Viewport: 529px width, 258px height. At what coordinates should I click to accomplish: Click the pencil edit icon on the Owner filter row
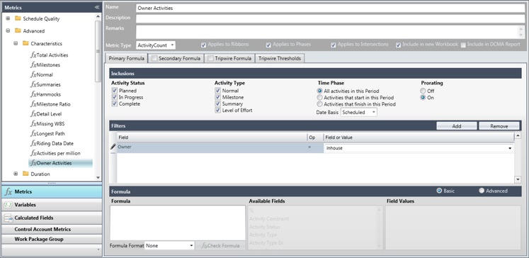tap(113, 147)
